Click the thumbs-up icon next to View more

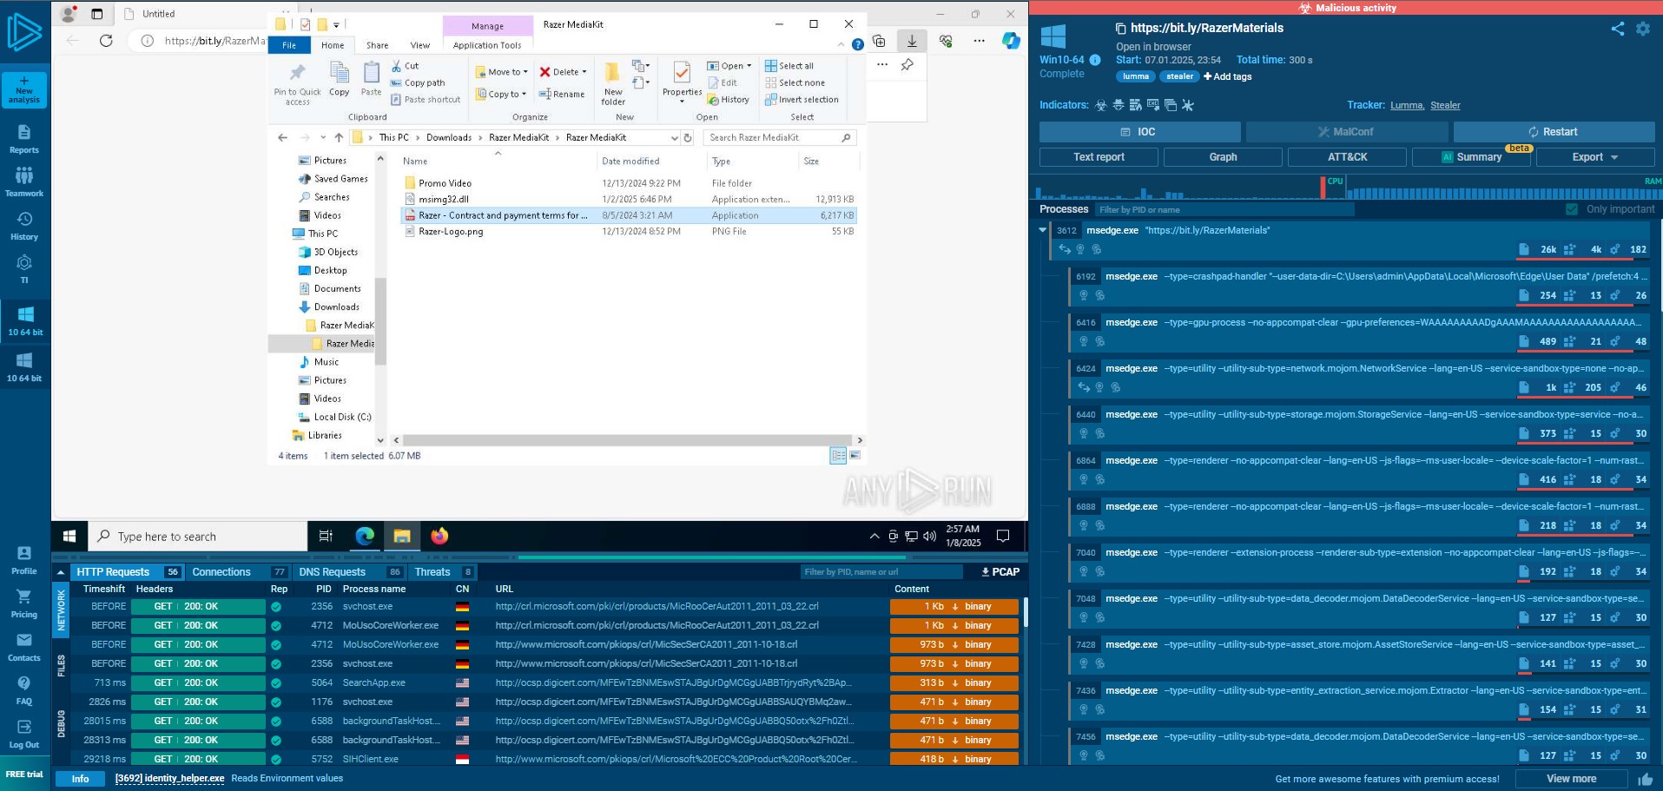point(1645,779)
